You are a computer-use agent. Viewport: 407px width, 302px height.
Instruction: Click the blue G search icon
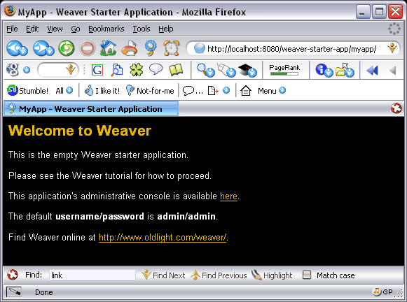(97, 70)
